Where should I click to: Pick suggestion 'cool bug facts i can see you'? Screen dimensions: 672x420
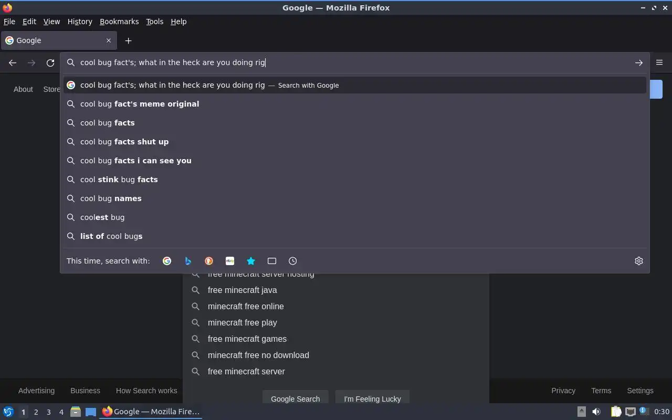(355, 161)
